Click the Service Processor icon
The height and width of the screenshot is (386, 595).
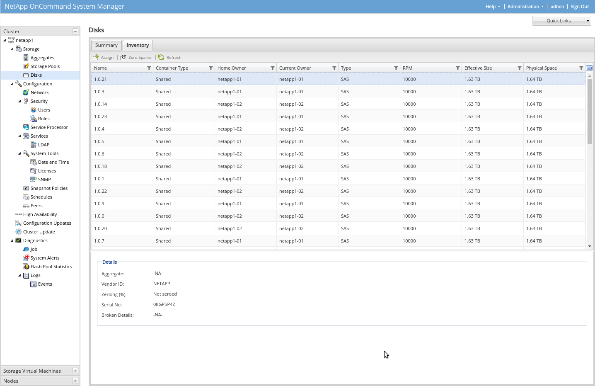tap(26, 127)
